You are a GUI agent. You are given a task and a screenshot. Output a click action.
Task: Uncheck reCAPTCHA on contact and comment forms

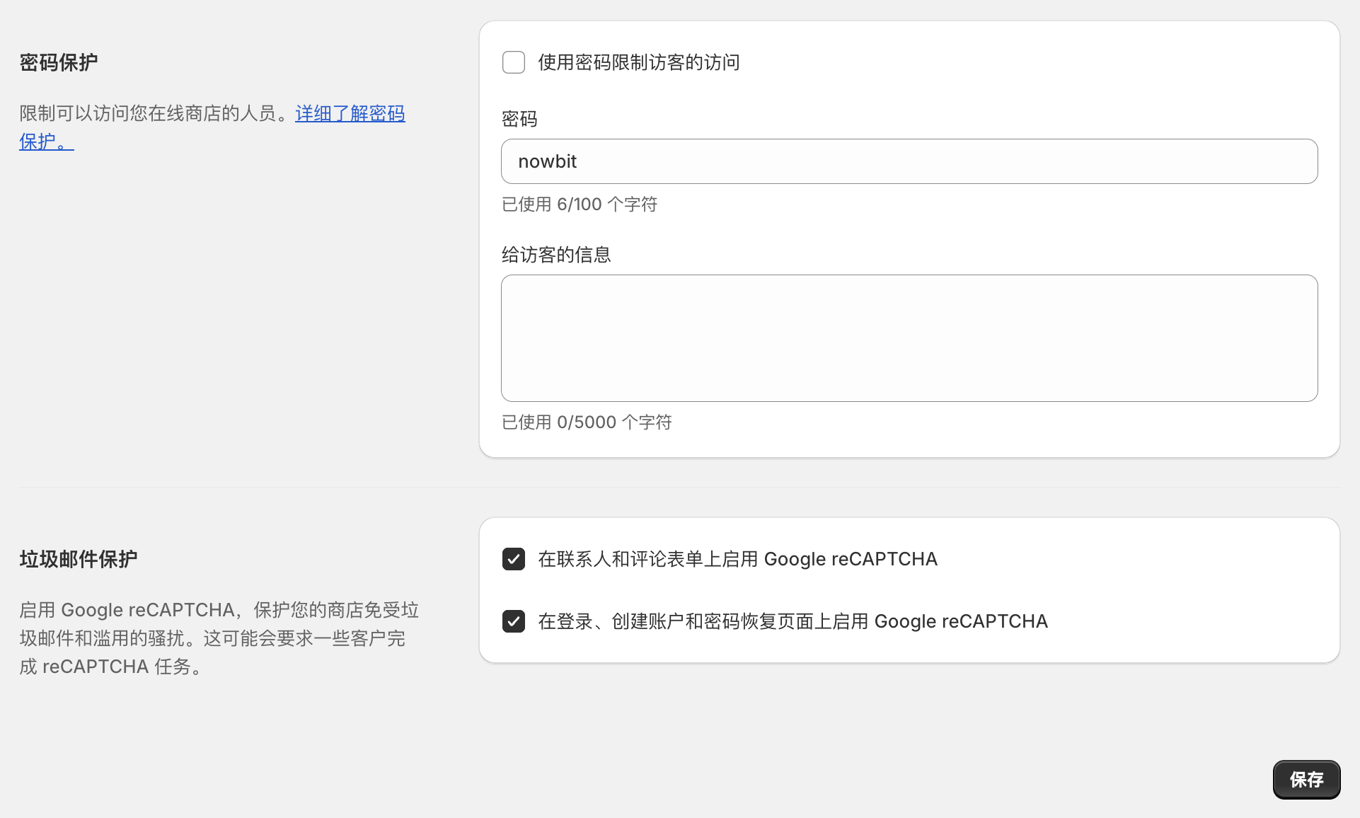tap(514, 559)
